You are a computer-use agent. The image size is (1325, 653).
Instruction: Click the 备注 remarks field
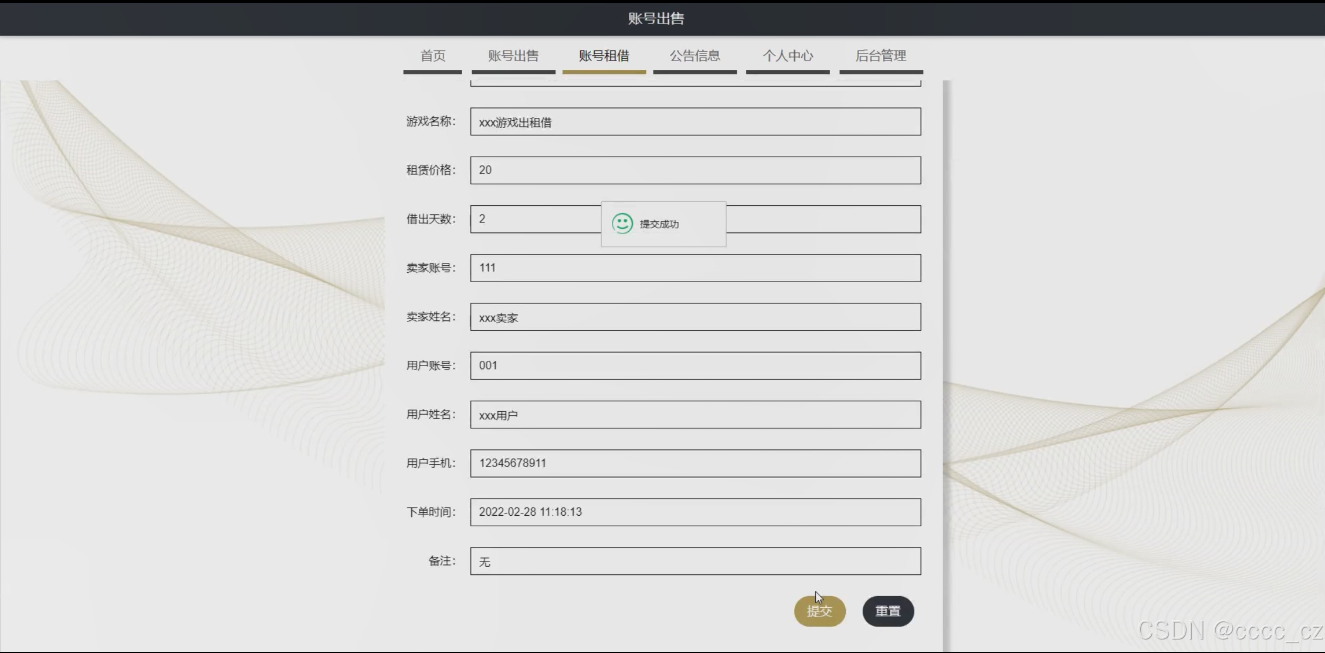coord(695,561)
